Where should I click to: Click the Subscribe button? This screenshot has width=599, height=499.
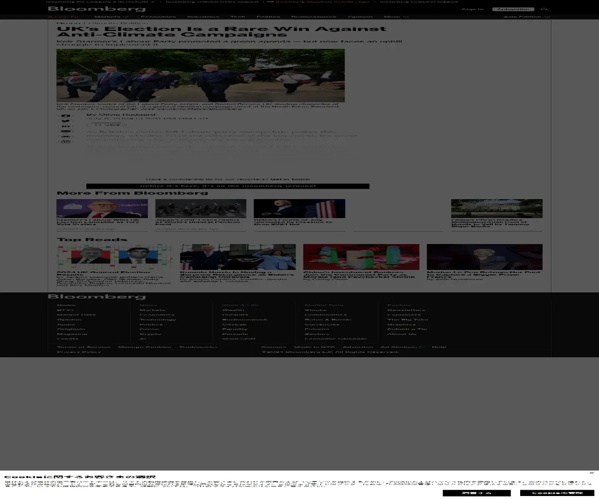[x=513, y=9]
